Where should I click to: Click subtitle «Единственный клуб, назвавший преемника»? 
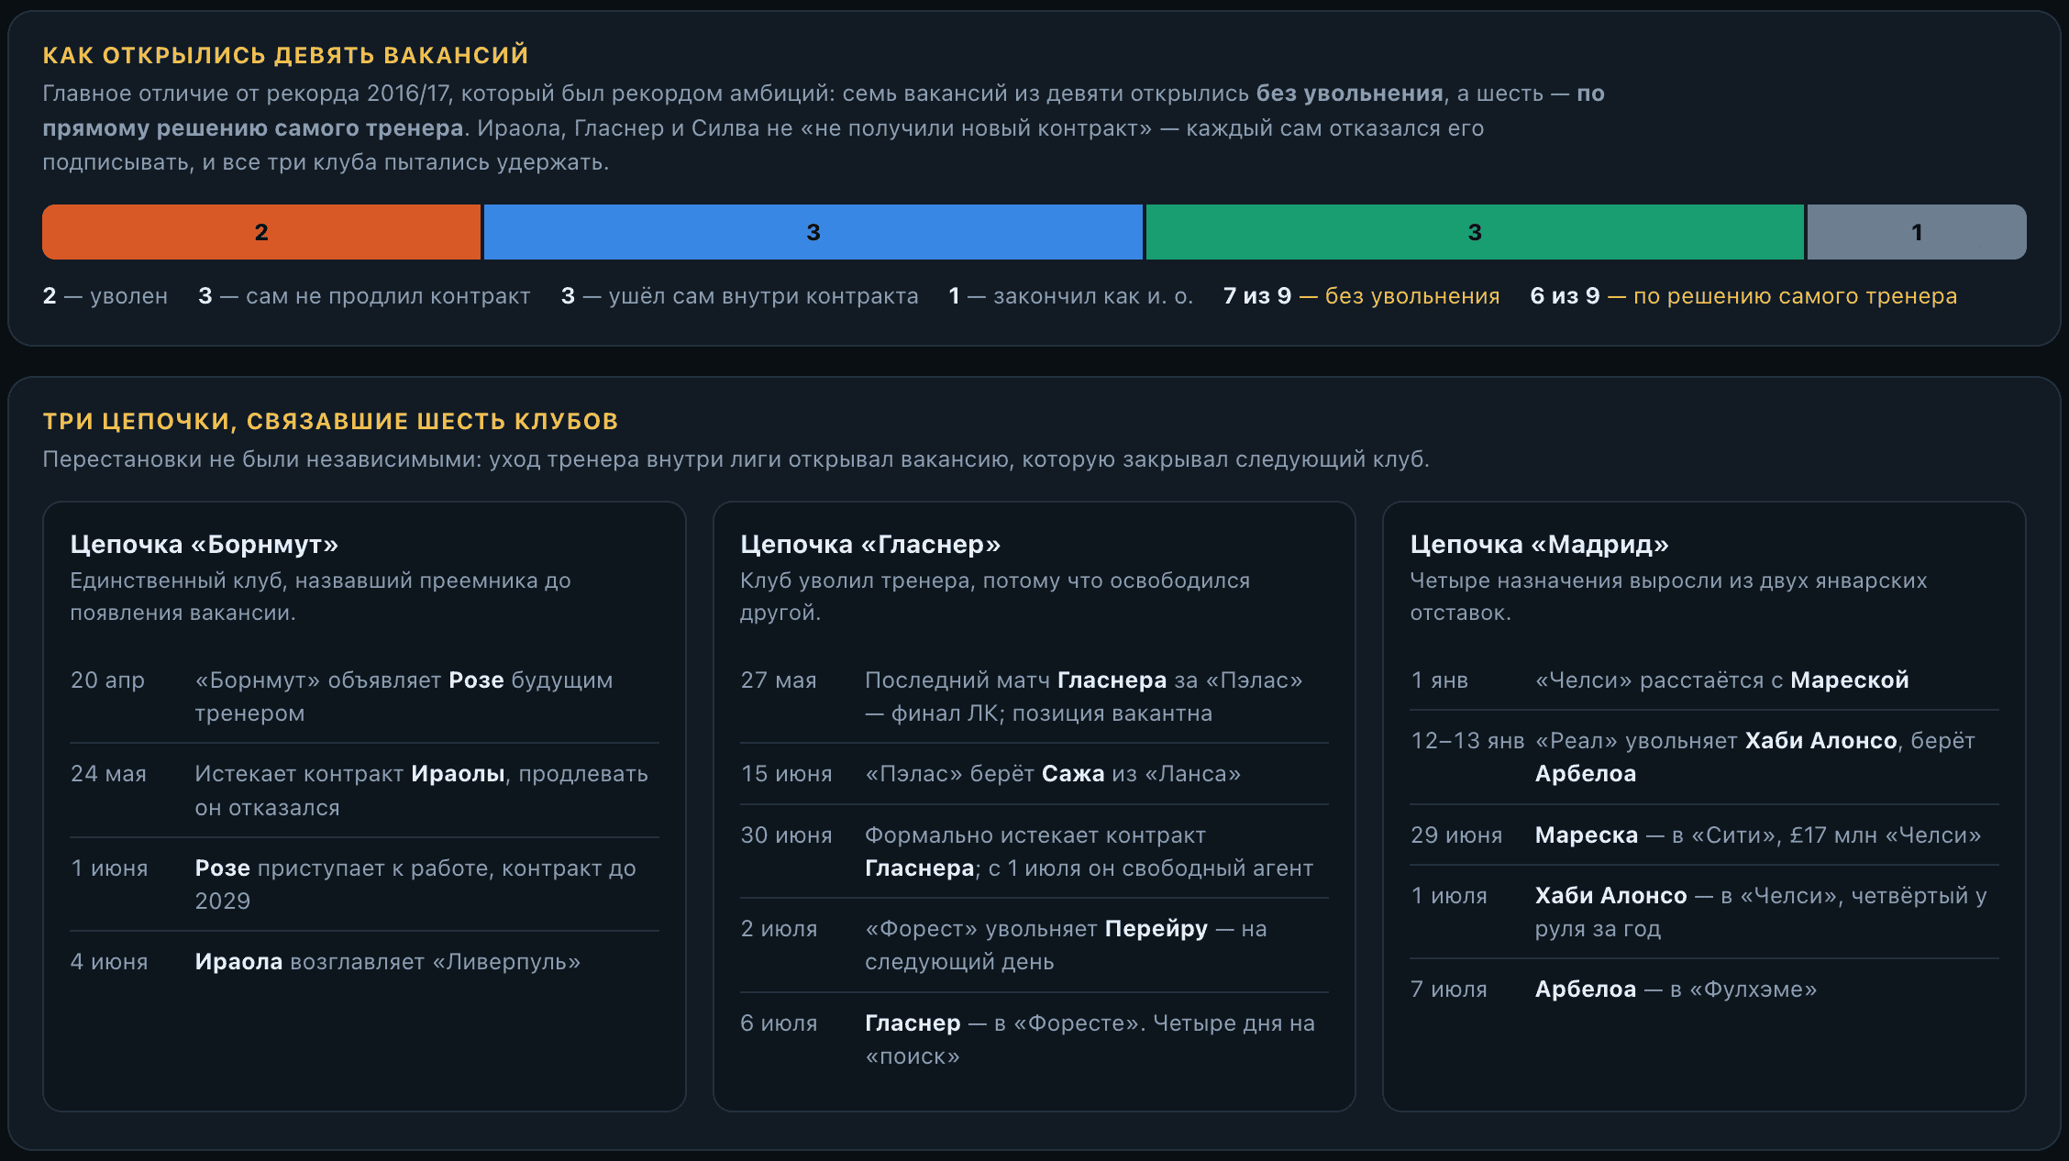click(x=320, y=596)
